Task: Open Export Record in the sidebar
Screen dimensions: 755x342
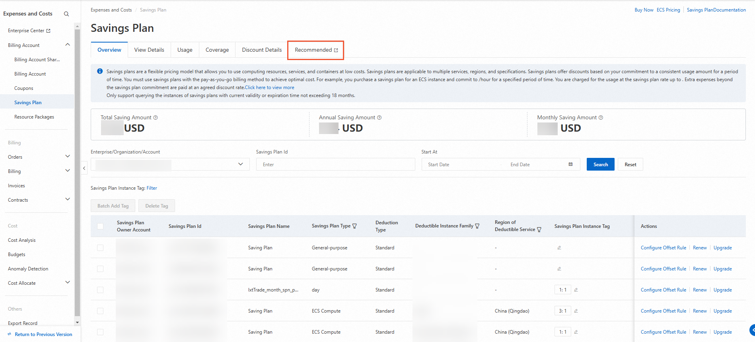Action: 23,323
